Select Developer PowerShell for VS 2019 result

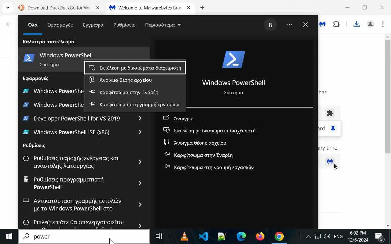[76, 118]
